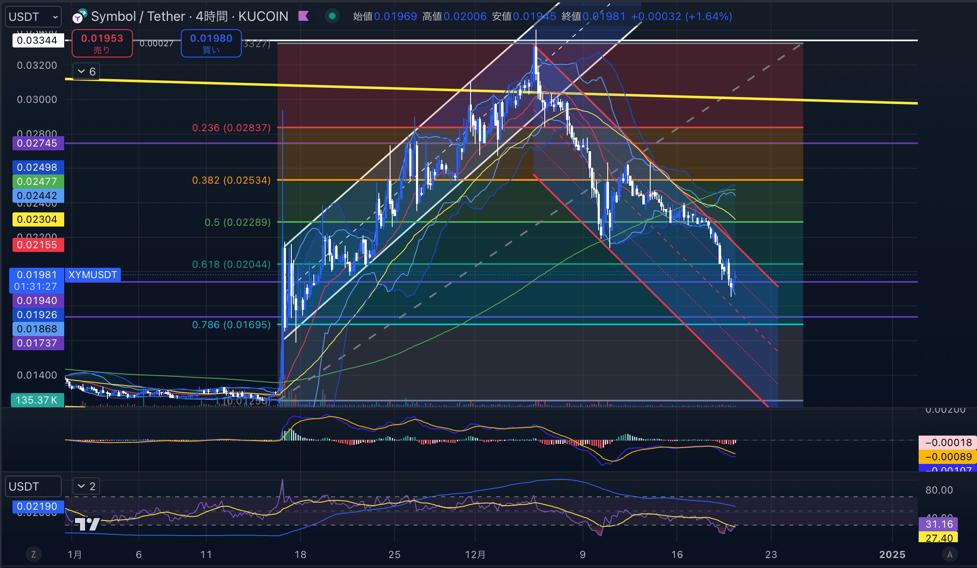Click the 2025 label on time axis
Image resolution: width=977 pixels, height=568 pixels.
click(x=892, y=555)
